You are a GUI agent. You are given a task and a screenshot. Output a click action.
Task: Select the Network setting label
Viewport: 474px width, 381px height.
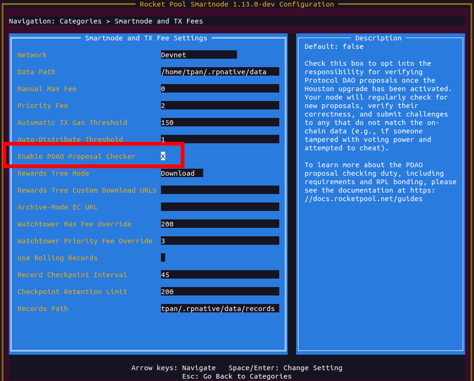[32, 55]
